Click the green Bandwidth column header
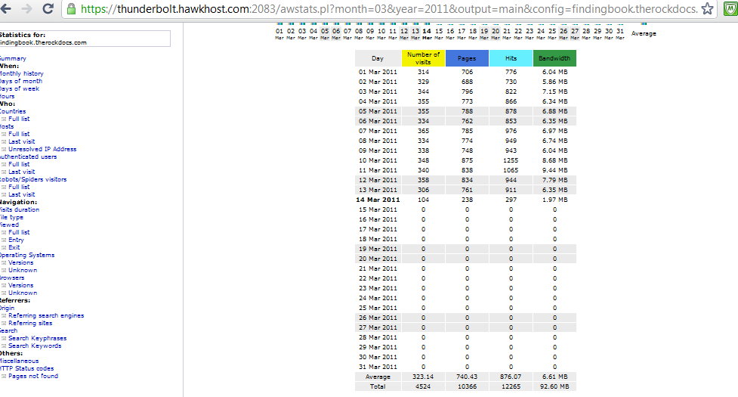 coord(554,58)
